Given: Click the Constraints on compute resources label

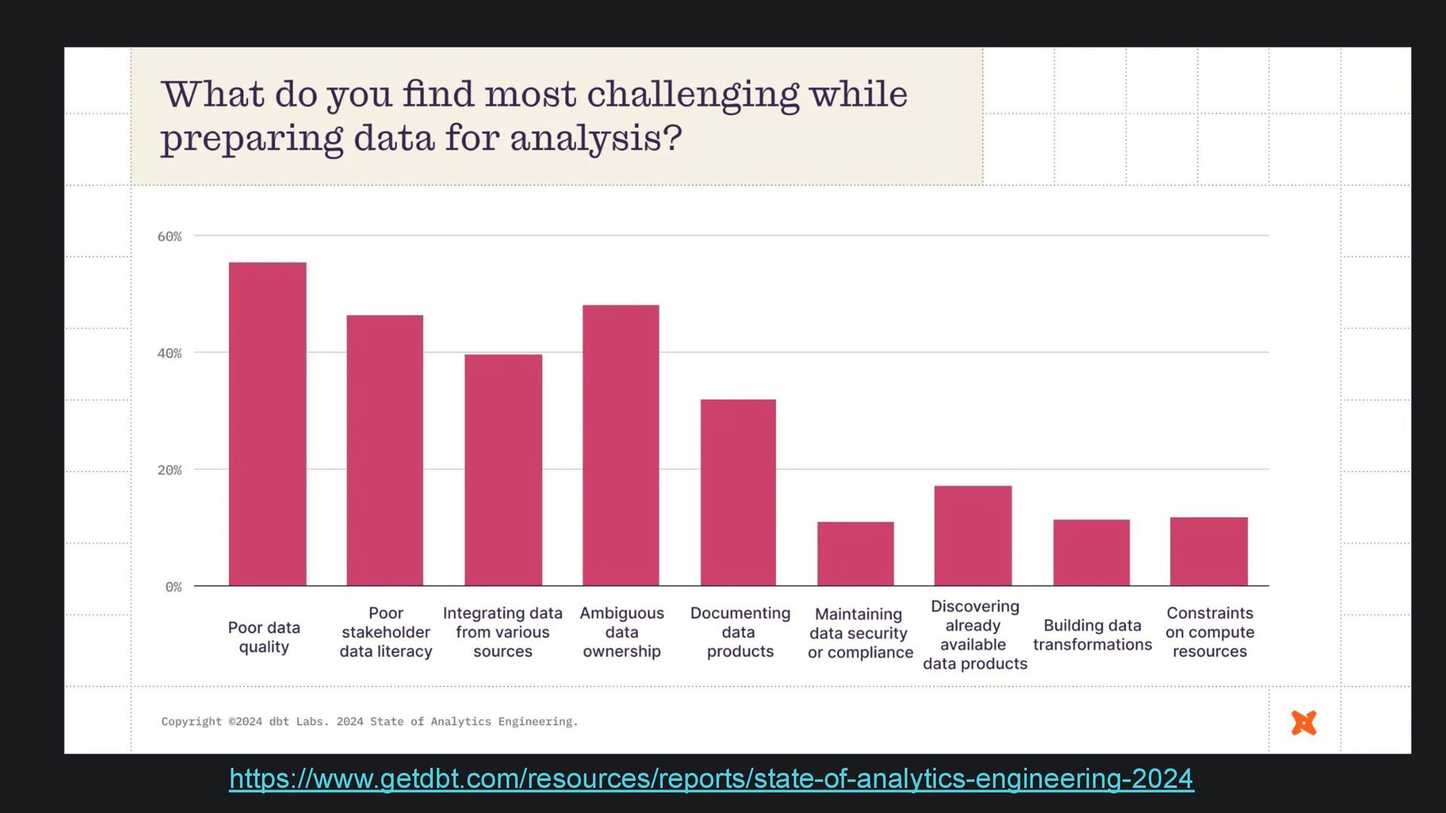Looking at the screenshot, I should [1210, 632].
